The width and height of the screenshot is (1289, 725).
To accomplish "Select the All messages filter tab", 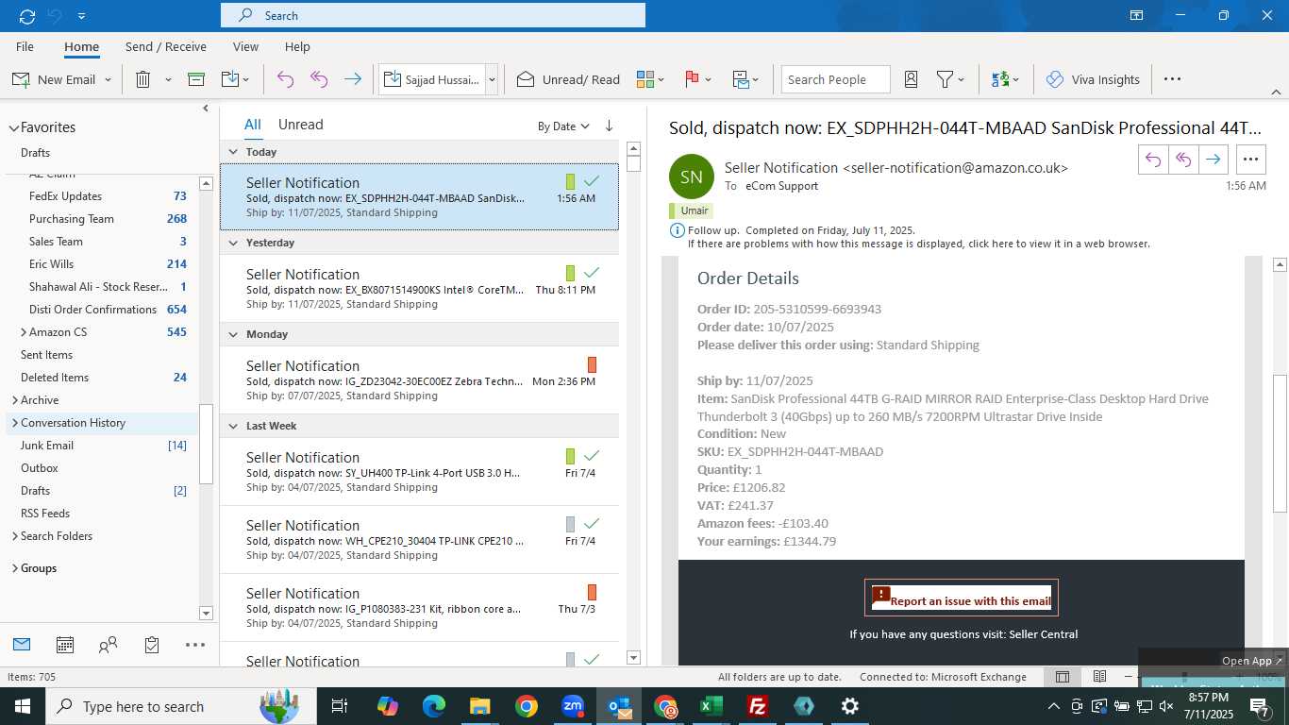I will pos(253,125).
